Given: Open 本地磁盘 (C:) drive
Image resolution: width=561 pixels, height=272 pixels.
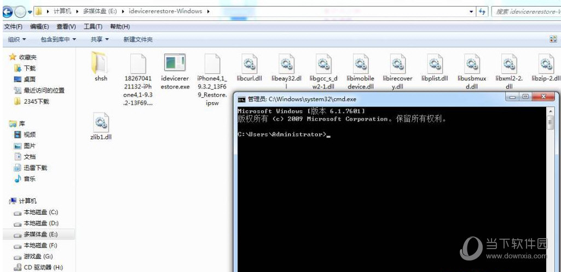Looking at the screenshot, I should pos(36,212).
